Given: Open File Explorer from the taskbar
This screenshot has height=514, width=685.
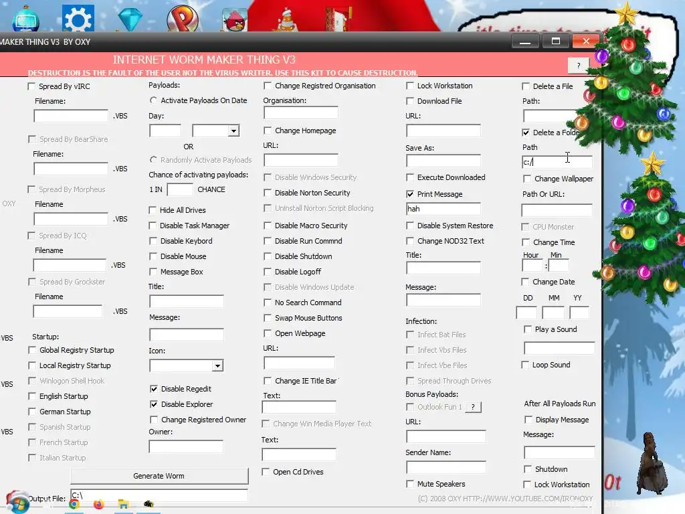Looking at the screenshot, I should coord(124,504).
